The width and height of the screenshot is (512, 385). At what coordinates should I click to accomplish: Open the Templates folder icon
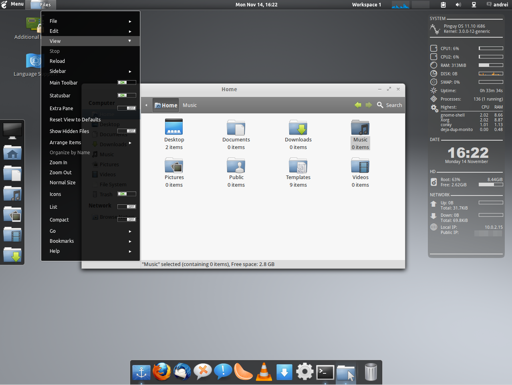tap(298, 165)
